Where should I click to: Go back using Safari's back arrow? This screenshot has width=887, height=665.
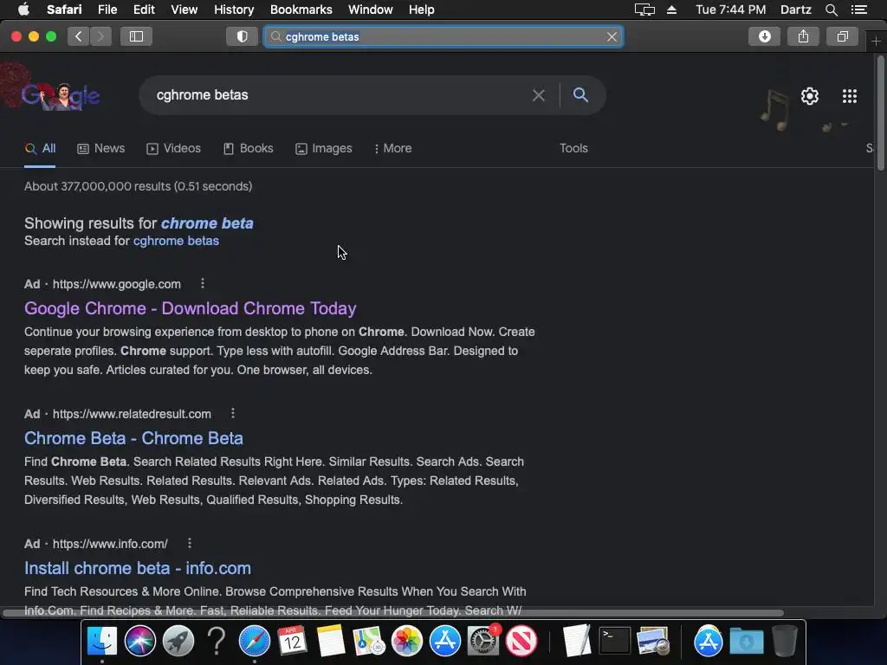pyautogui.click(x=78, y=36)
